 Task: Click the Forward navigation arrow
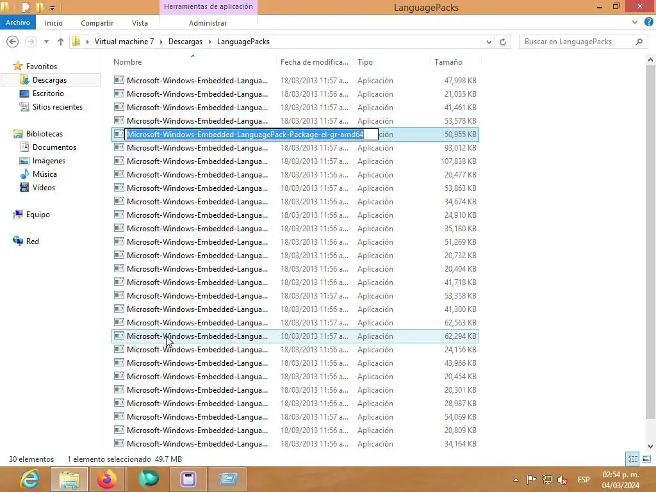point(31,42)
